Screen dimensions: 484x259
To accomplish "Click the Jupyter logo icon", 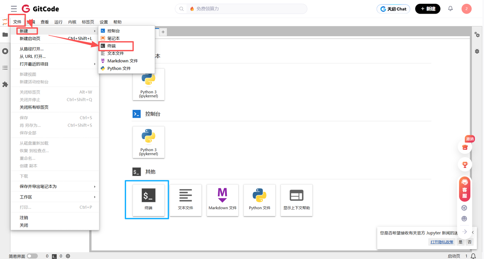I will tap(5, 22).
